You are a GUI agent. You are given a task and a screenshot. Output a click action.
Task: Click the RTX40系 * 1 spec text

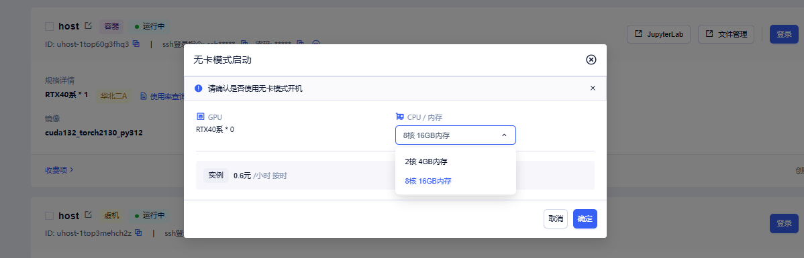tap(67, 94)
